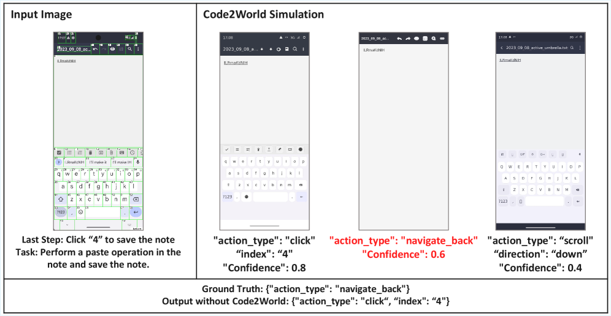Tap the microphone voice input icon
This screenshot has width=611, height=316.
click(137, 162)
